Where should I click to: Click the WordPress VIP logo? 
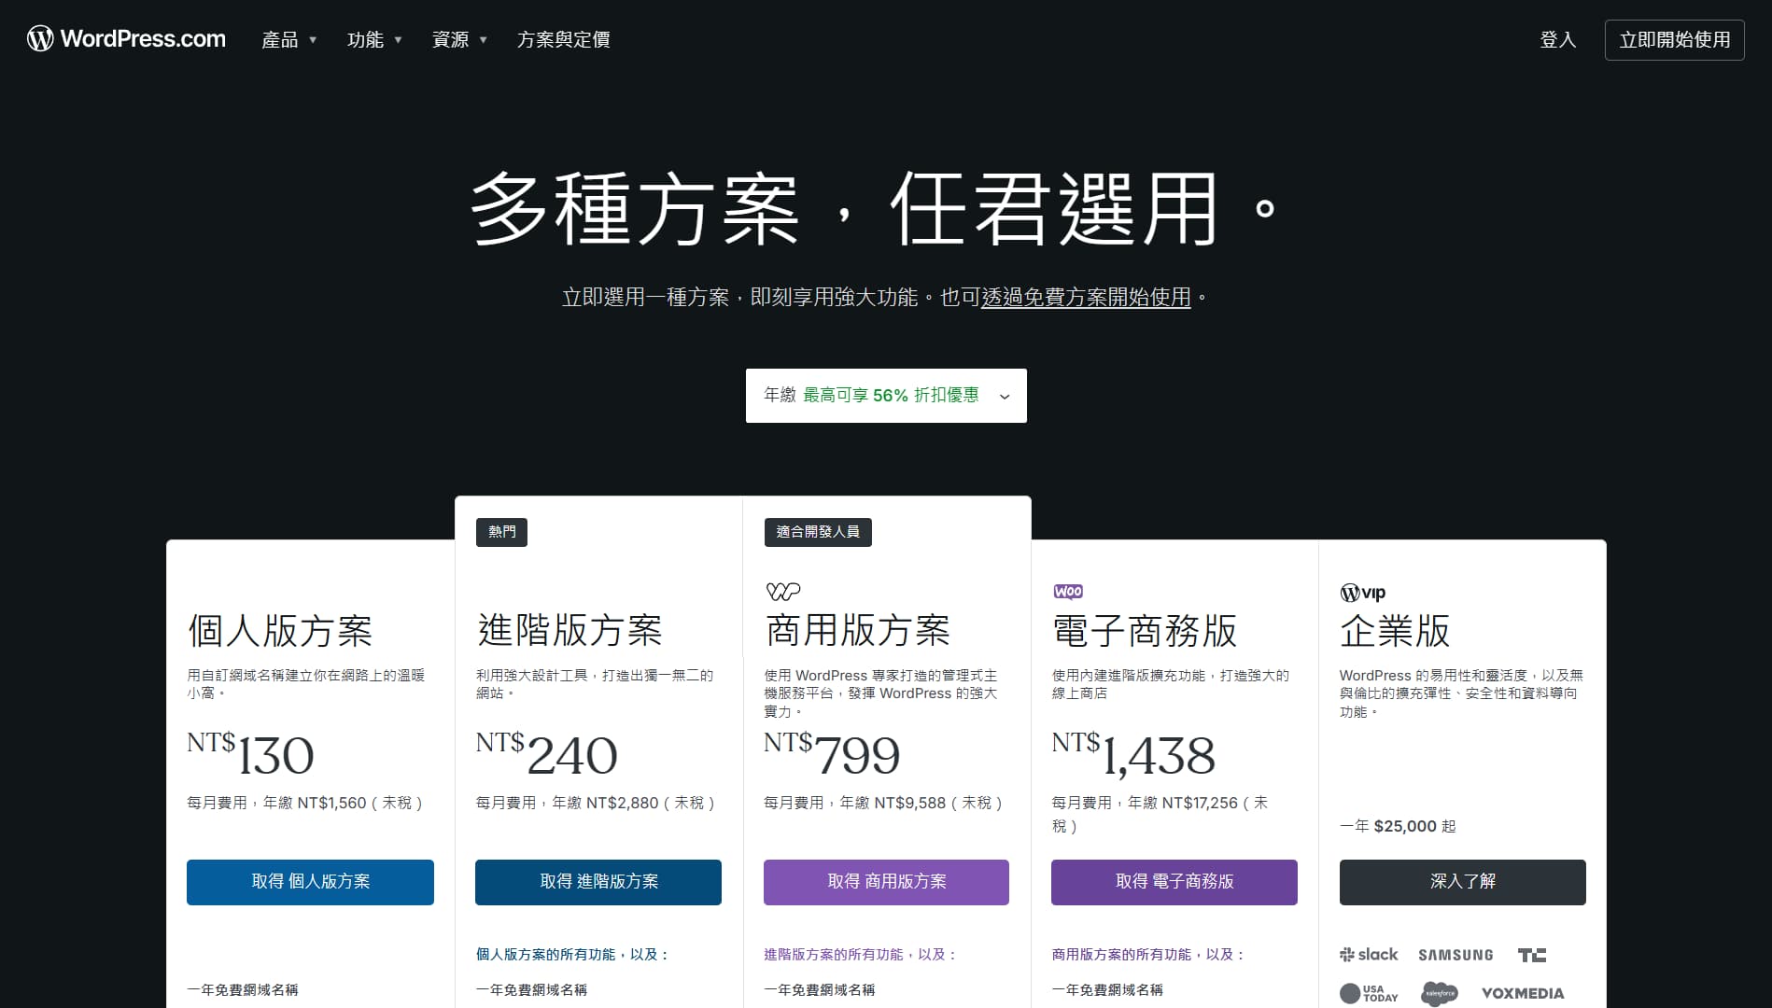point(1362,593)
